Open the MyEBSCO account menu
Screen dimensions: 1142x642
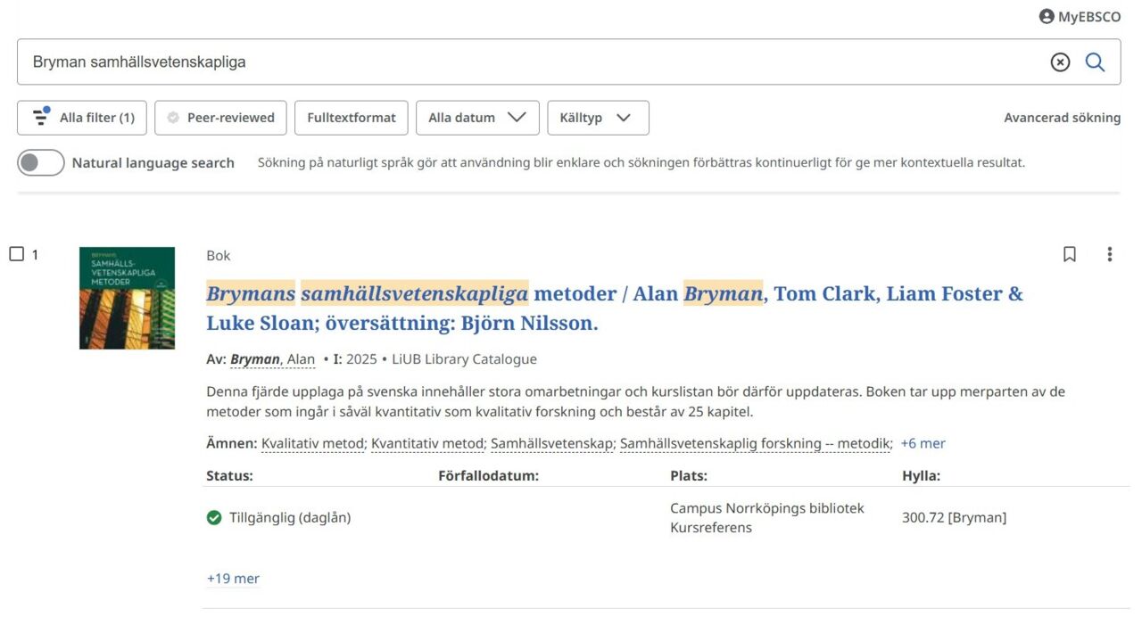(1079, 16)
